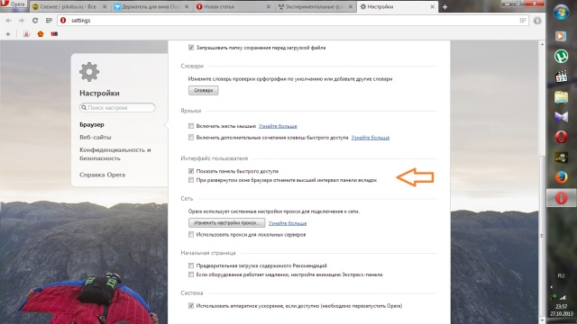
Task: Enable Предварительная загрузка содержимого Рекомендаций checkbox
Action: click(191, 265)
